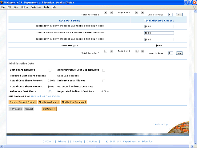Open the Notices footer link
This screenshot has width=197, height=148.
(x=93, y=142)
